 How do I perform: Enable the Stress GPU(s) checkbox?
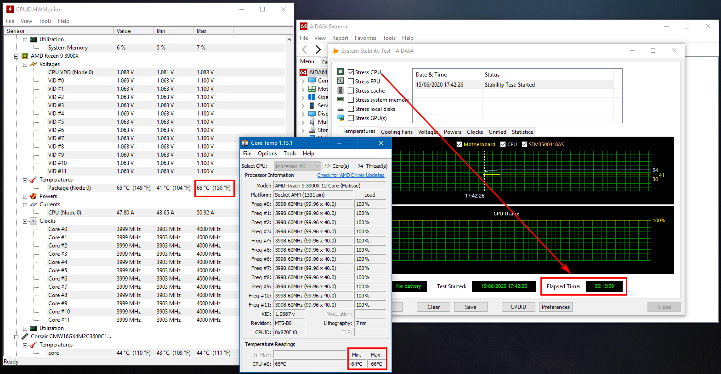tap(351, 118)
